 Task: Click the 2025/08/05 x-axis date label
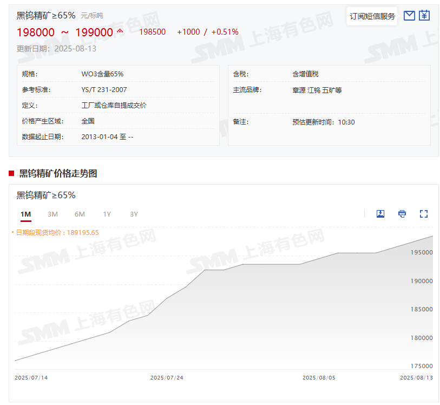pyautogui.click(x=319, y=377)
